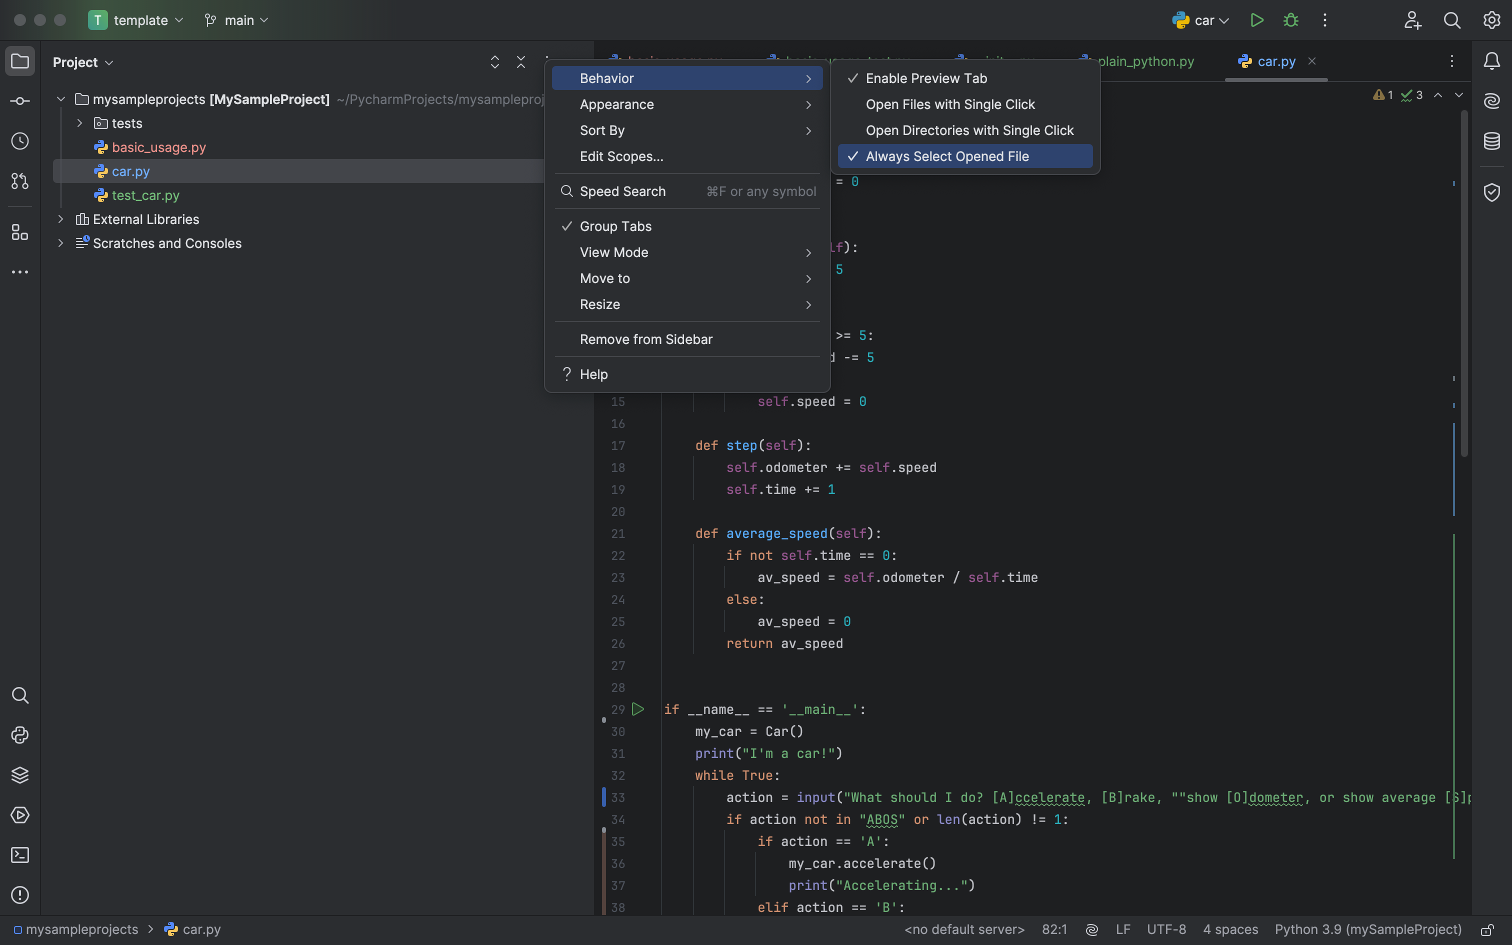Screen dimensions: 1512x945
Task: Start debugging using the bug icon
Action: click(x=1291, y=19)
